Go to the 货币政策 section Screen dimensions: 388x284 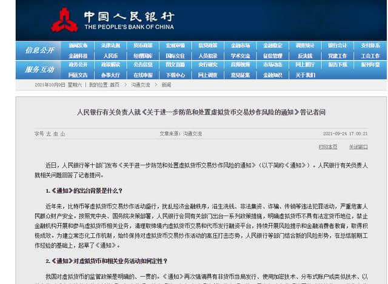(x=143, y=45)
